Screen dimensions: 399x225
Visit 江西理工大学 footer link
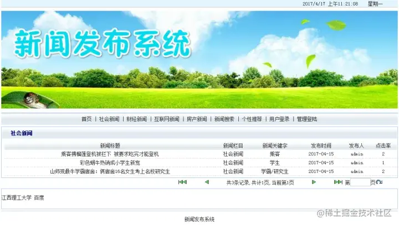(x=16, y=197)
